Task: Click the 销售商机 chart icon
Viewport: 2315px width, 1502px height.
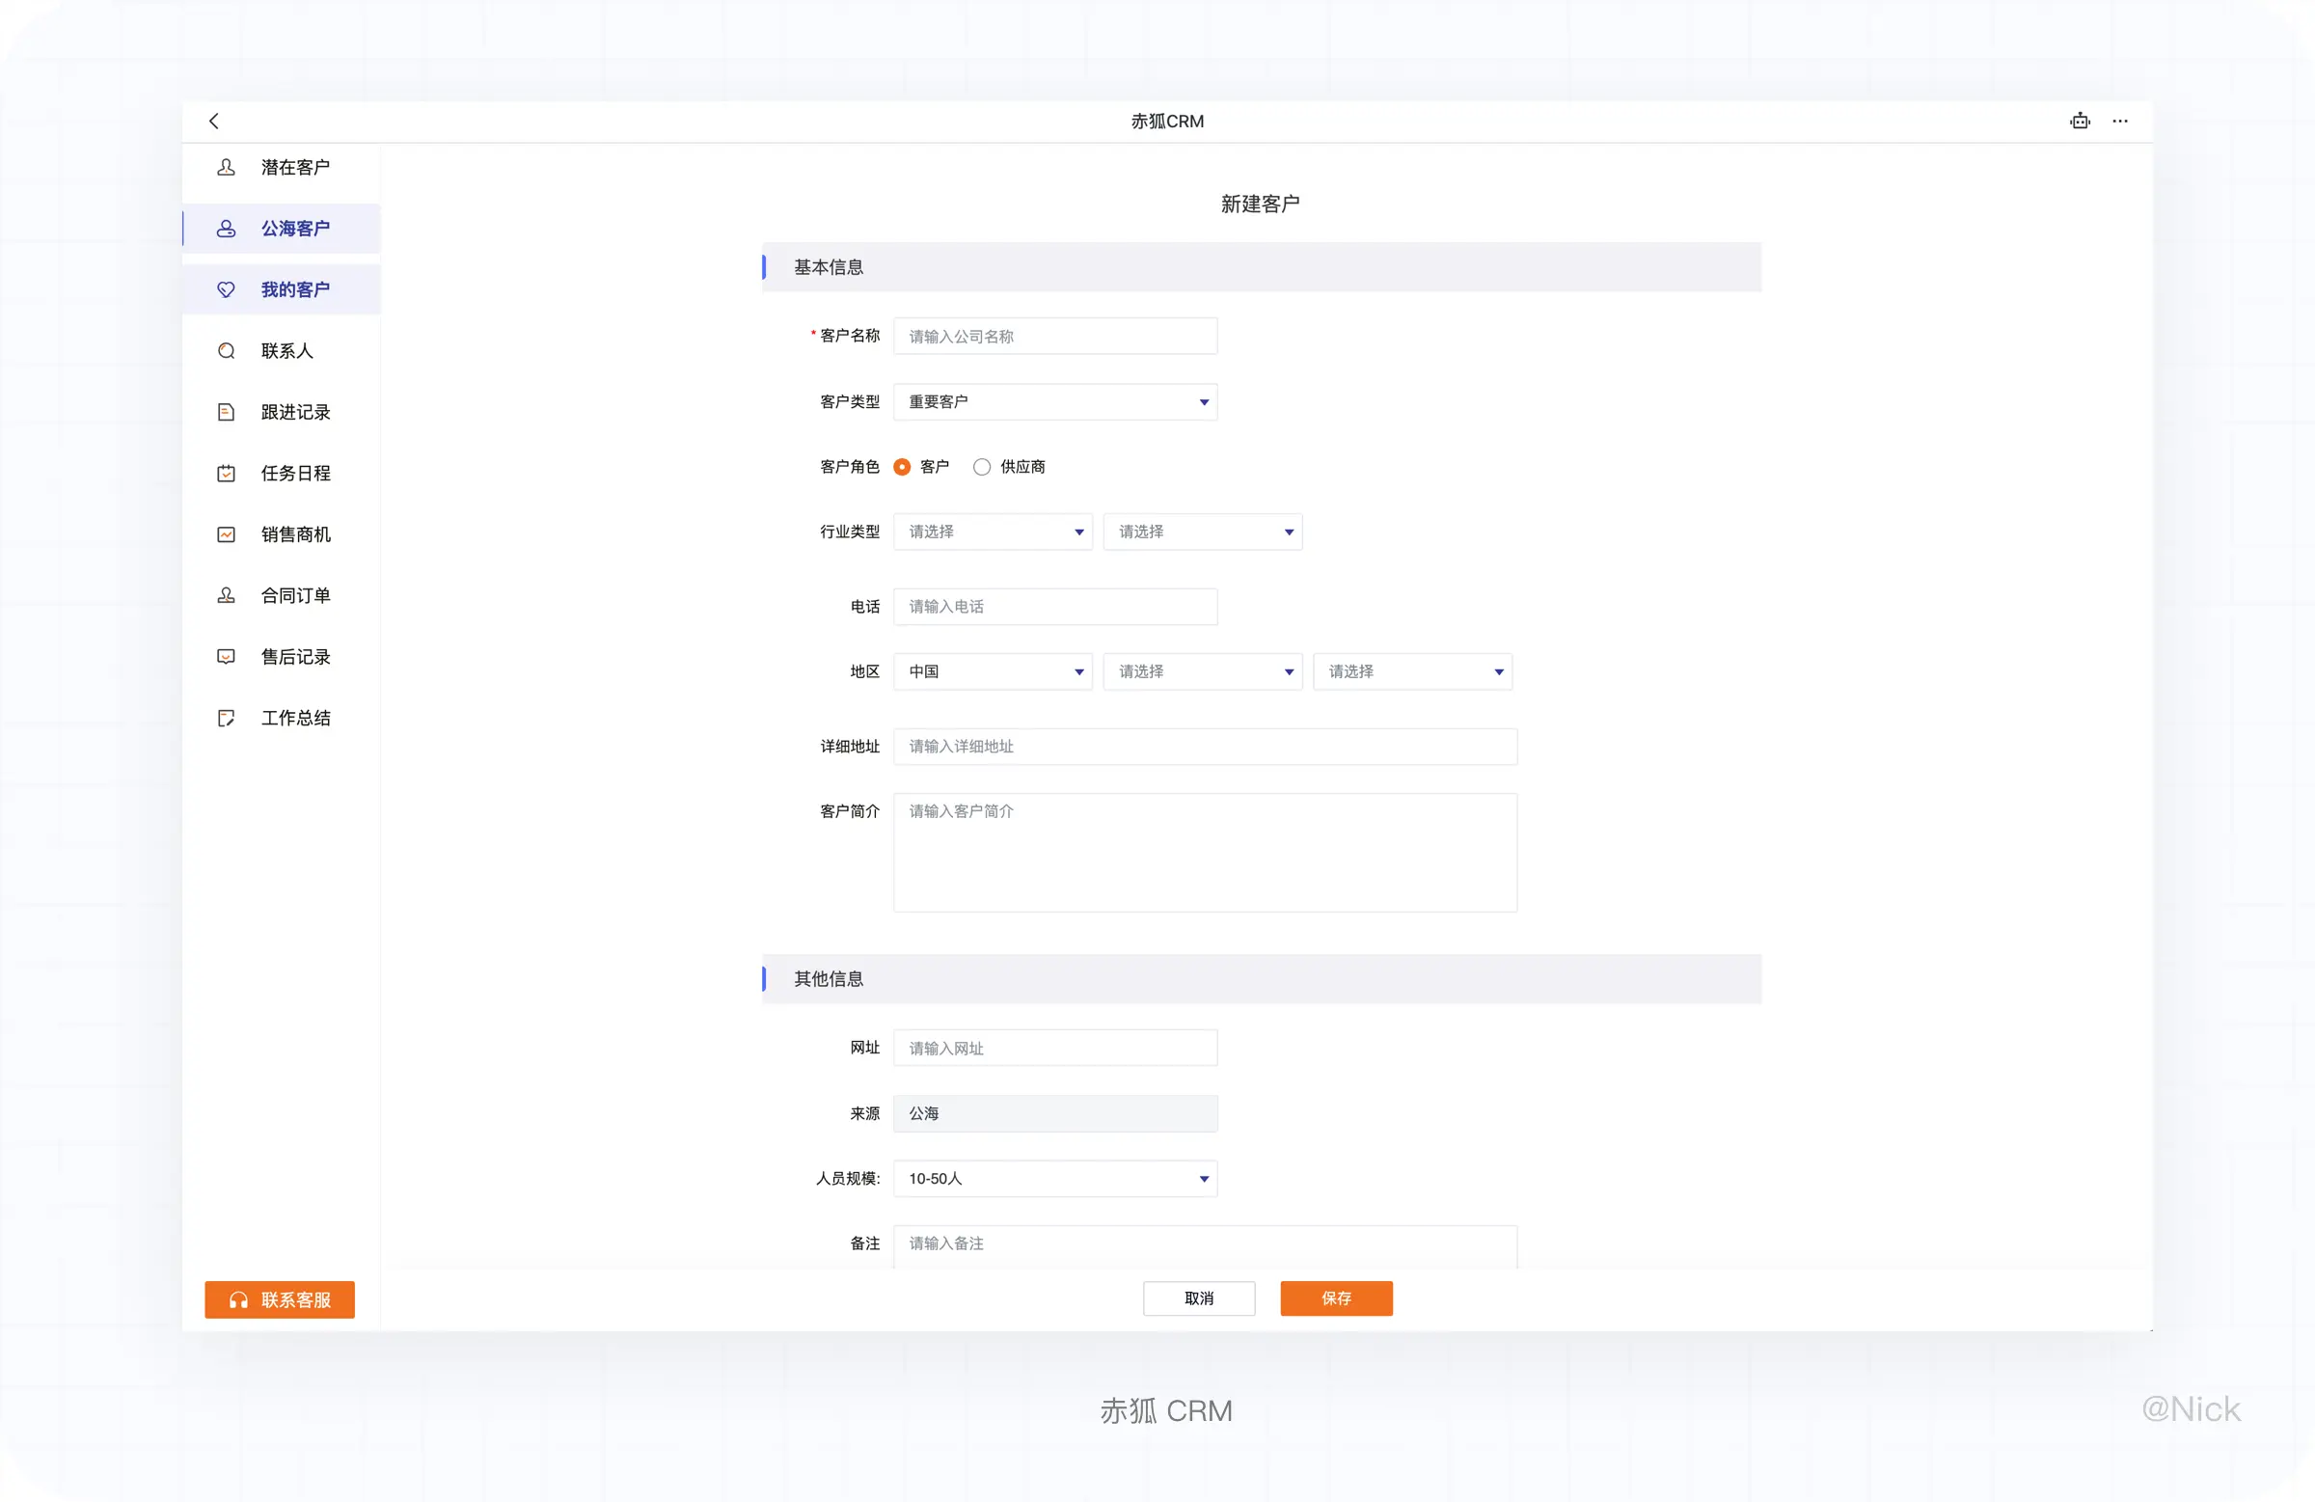Action: pyautogui.click(x=226, y=535)
